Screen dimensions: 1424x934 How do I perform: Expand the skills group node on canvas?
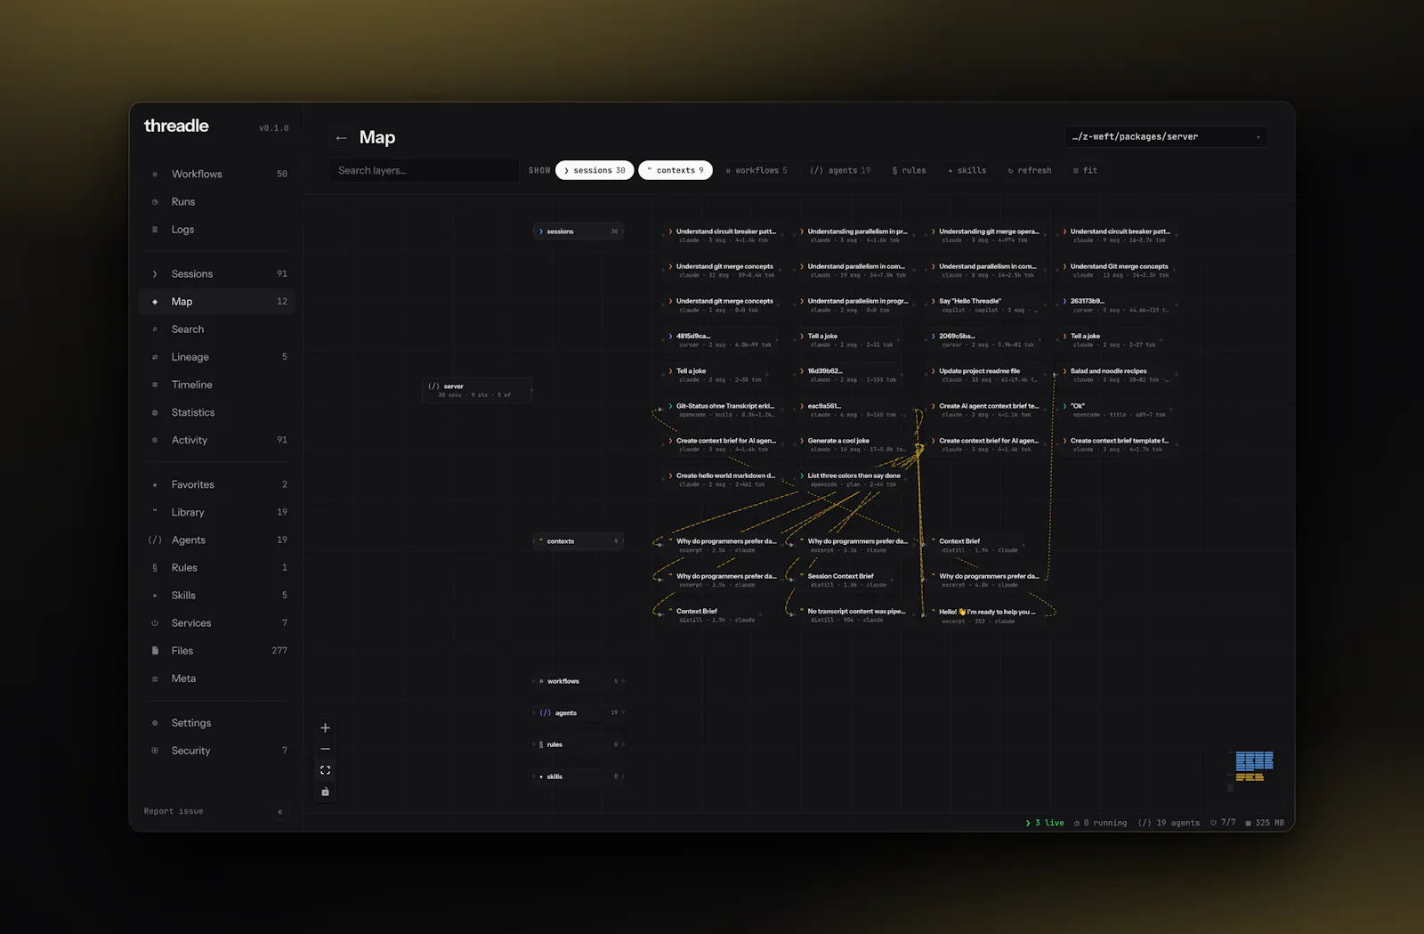[x=578, y=777]
